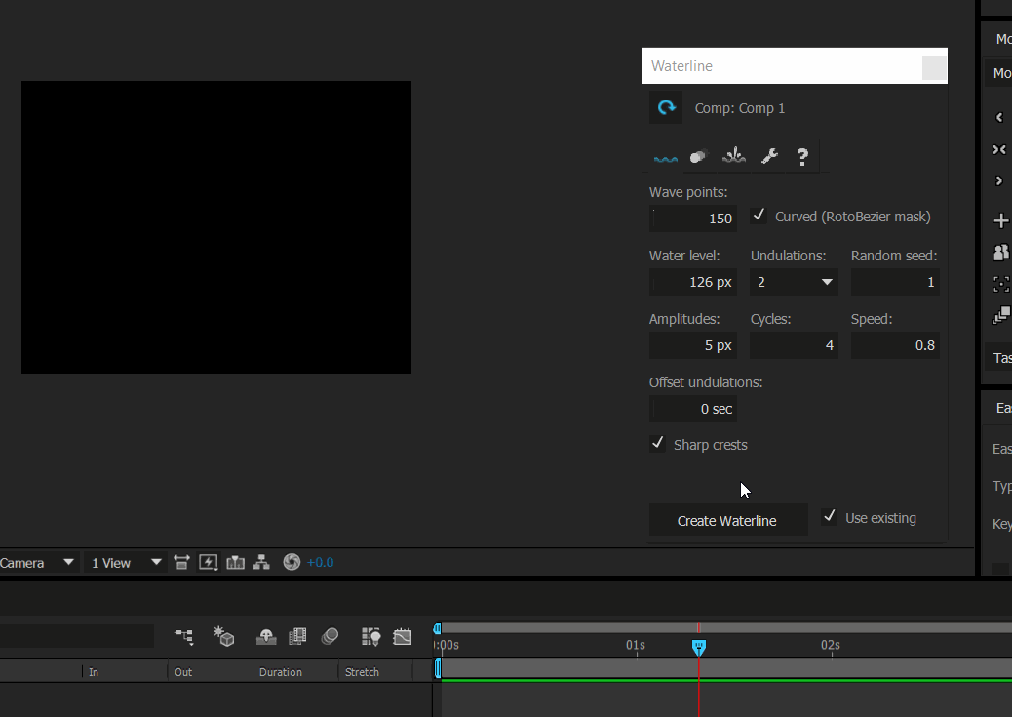Click the blue refresh icon beside Comp: Comp 1
Viewport: 1012px width, 717px height.
(666, 108)
